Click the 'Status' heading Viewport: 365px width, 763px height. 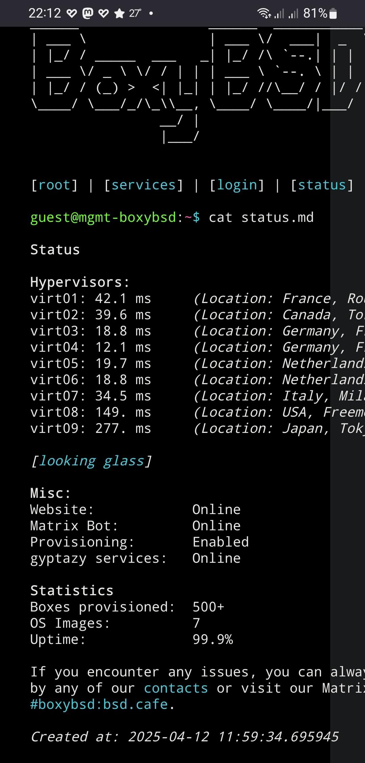[55, 250]
